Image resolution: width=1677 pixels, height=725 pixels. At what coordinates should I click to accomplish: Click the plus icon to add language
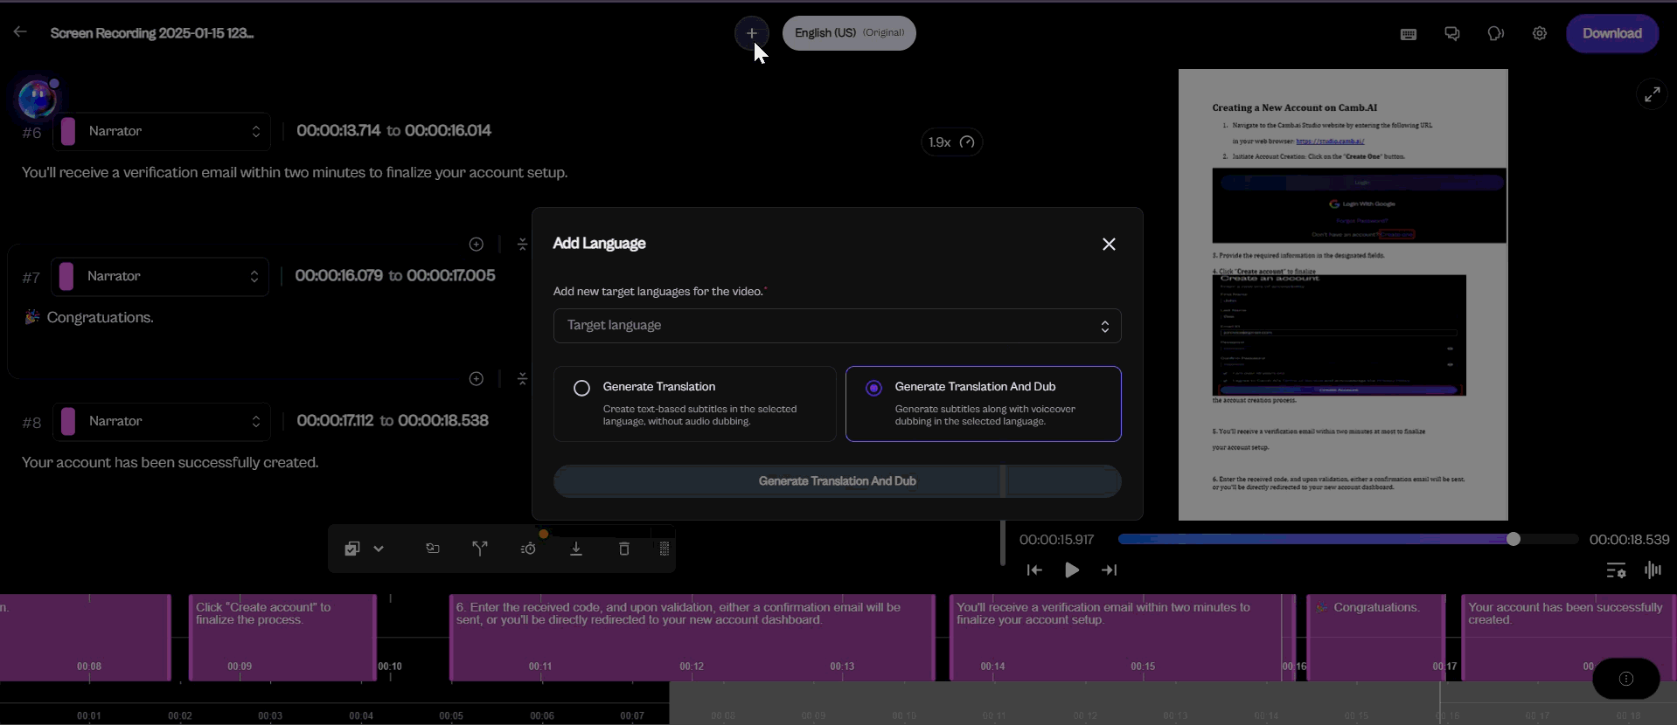[x=751, y=33]
